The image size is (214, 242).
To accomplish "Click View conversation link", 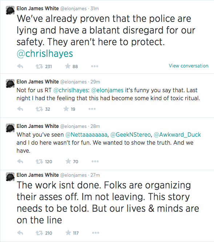I will (189, 66).
